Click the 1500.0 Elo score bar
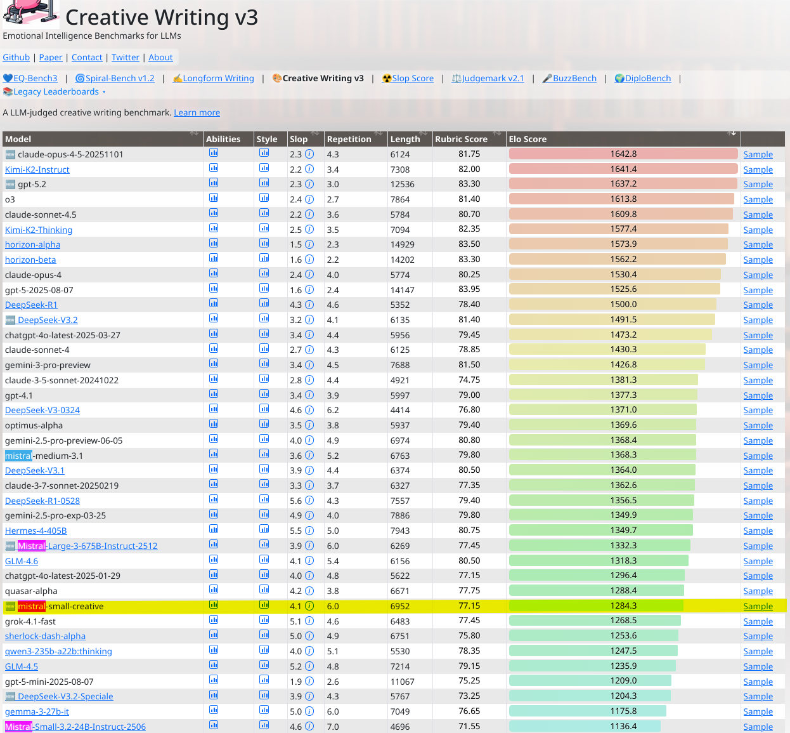The height and width of the screenshot is (733, 790). point(612,304)
